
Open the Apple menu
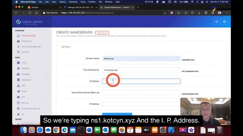point(16,2)
